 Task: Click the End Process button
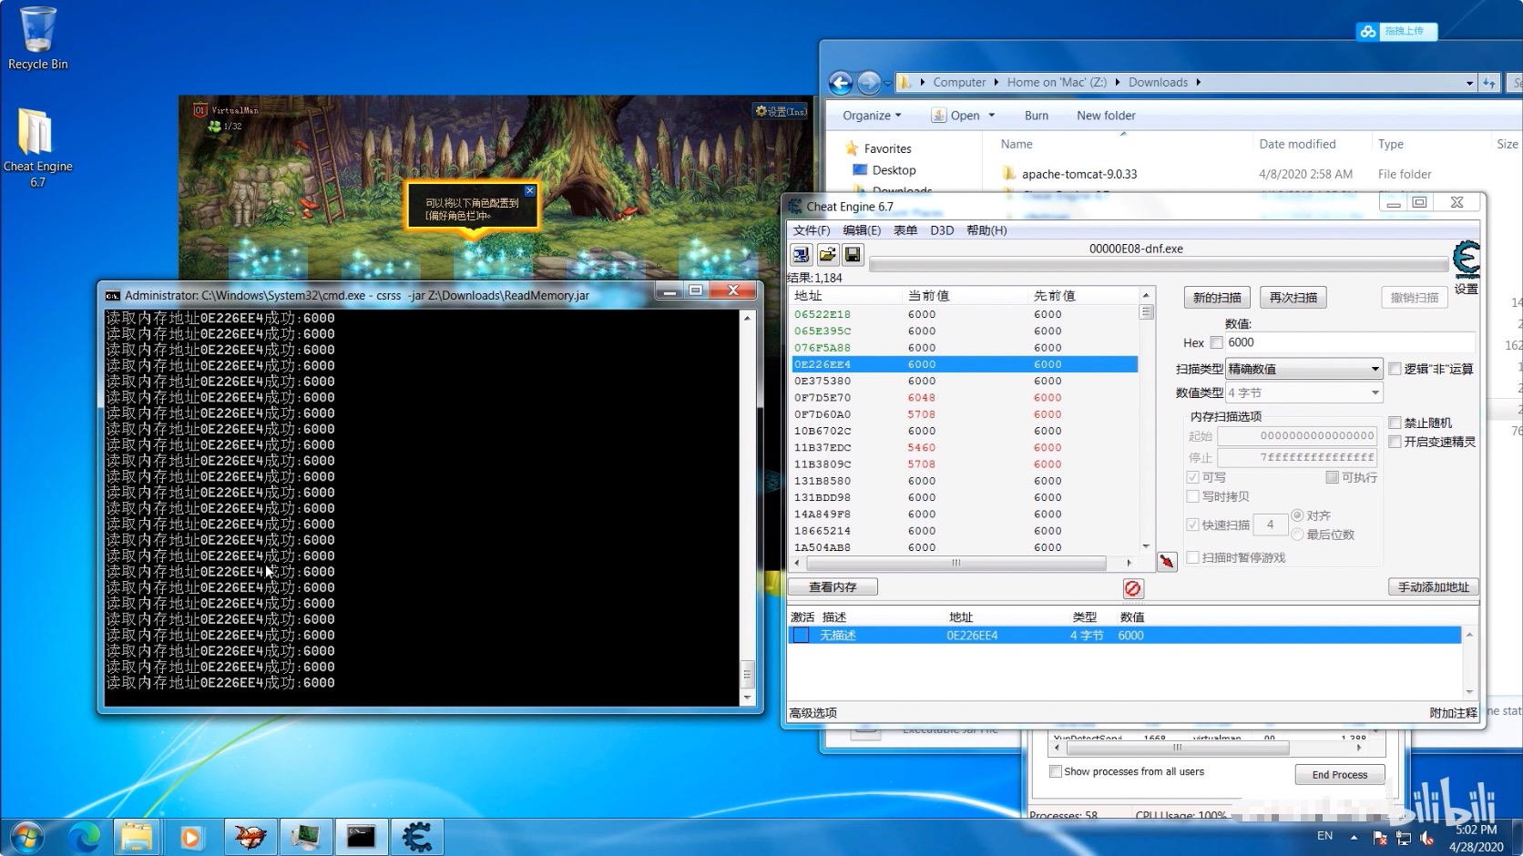(x=1340, y=774)
